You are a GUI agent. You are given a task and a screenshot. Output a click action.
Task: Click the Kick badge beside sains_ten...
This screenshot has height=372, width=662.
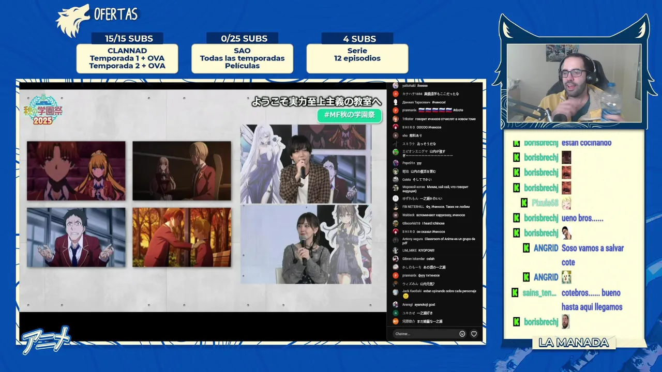pyautogui.click(x=515, y=293)
